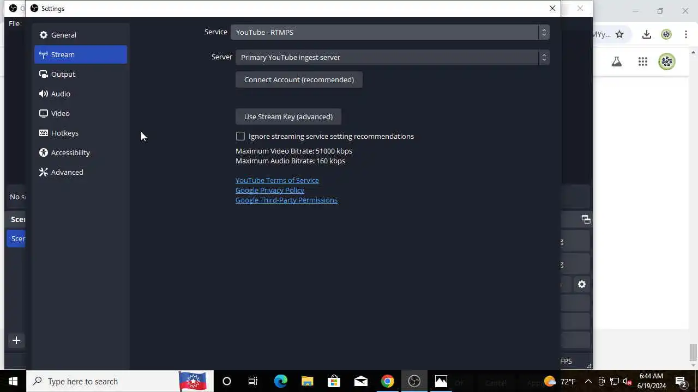Show hidden system tray icons
Screen dimensions: 698x392
(x=588, y=381)
